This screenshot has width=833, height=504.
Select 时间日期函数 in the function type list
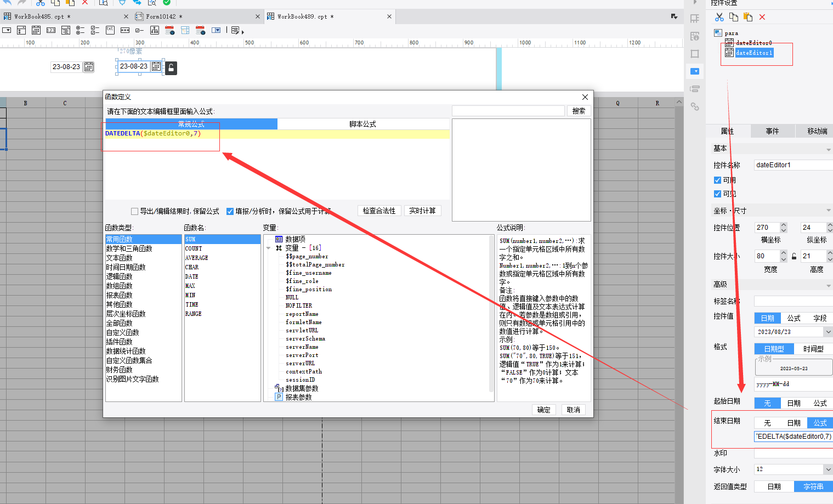pos(126,267)
